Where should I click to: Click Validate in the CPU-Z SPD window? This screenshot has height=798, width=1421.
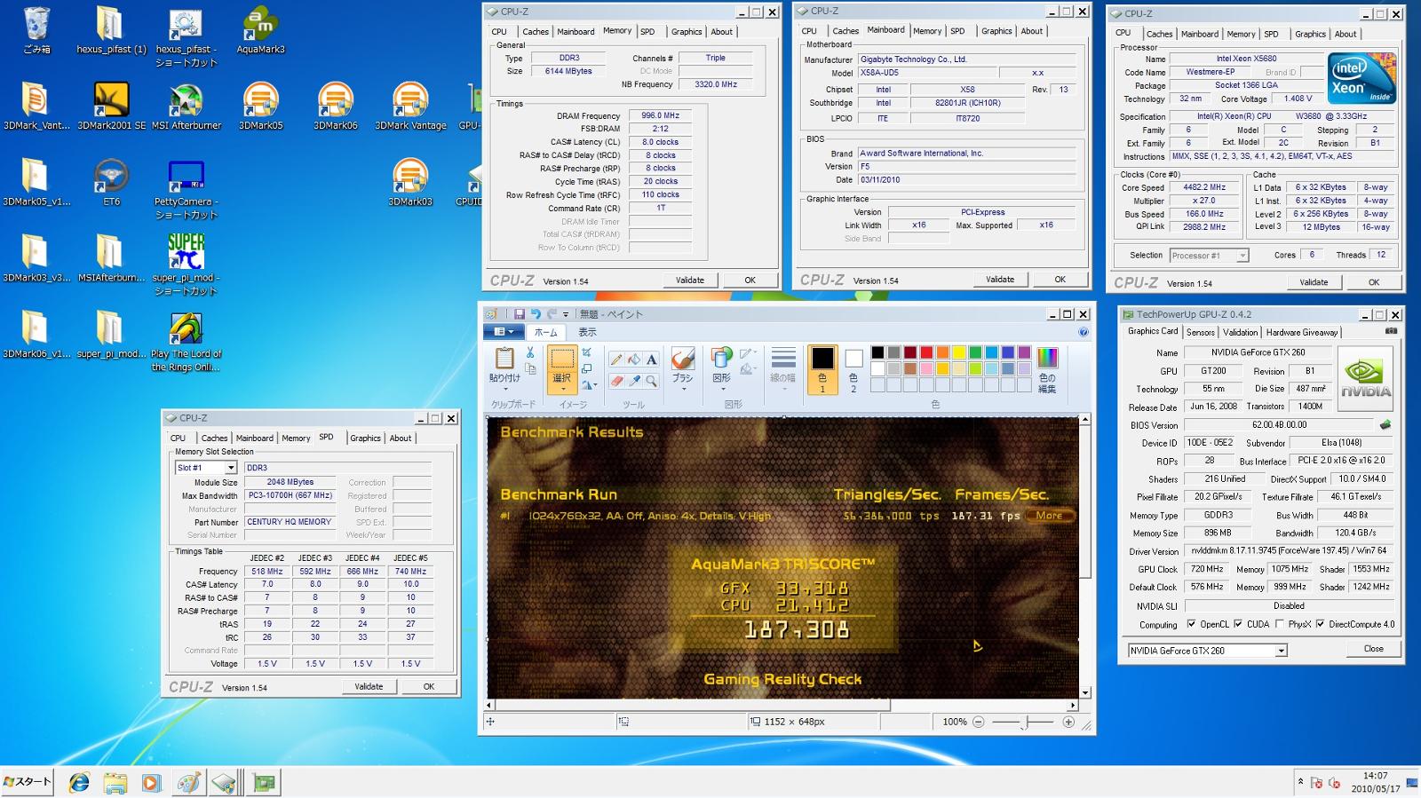pos(369,686)
